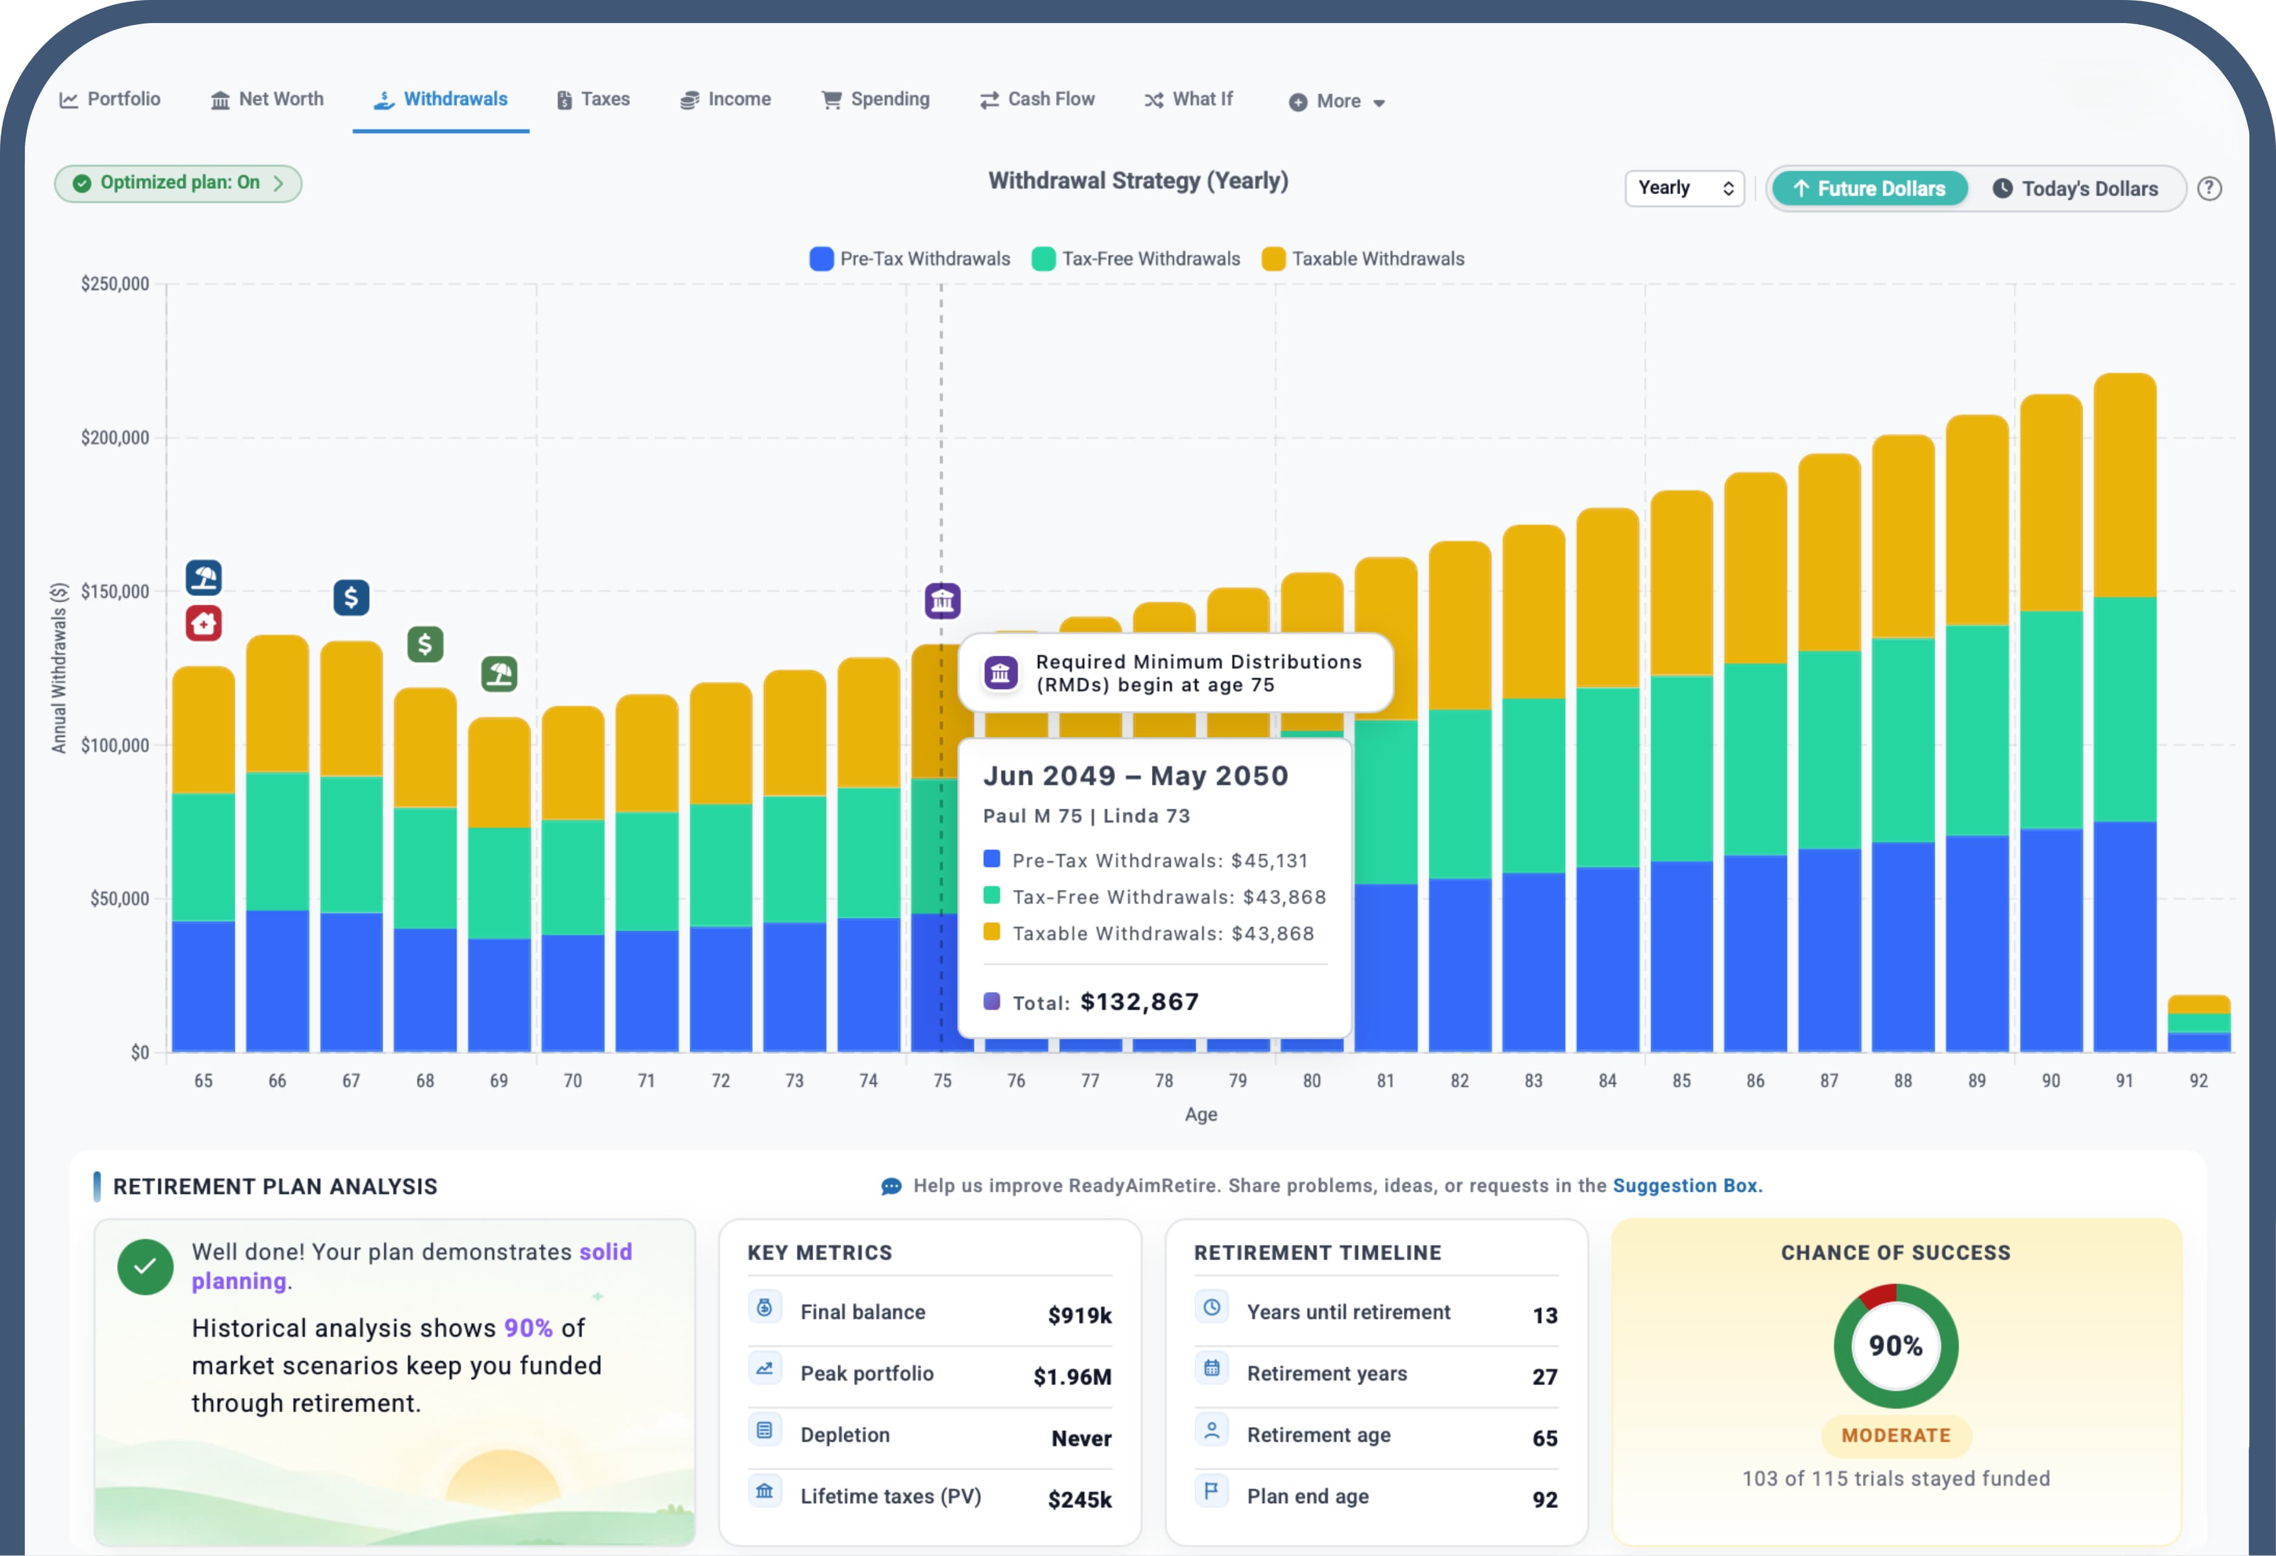Click the "$250,000" y-axis label
Viewport: 2276px width, 1556px height.
coord(115,284)
